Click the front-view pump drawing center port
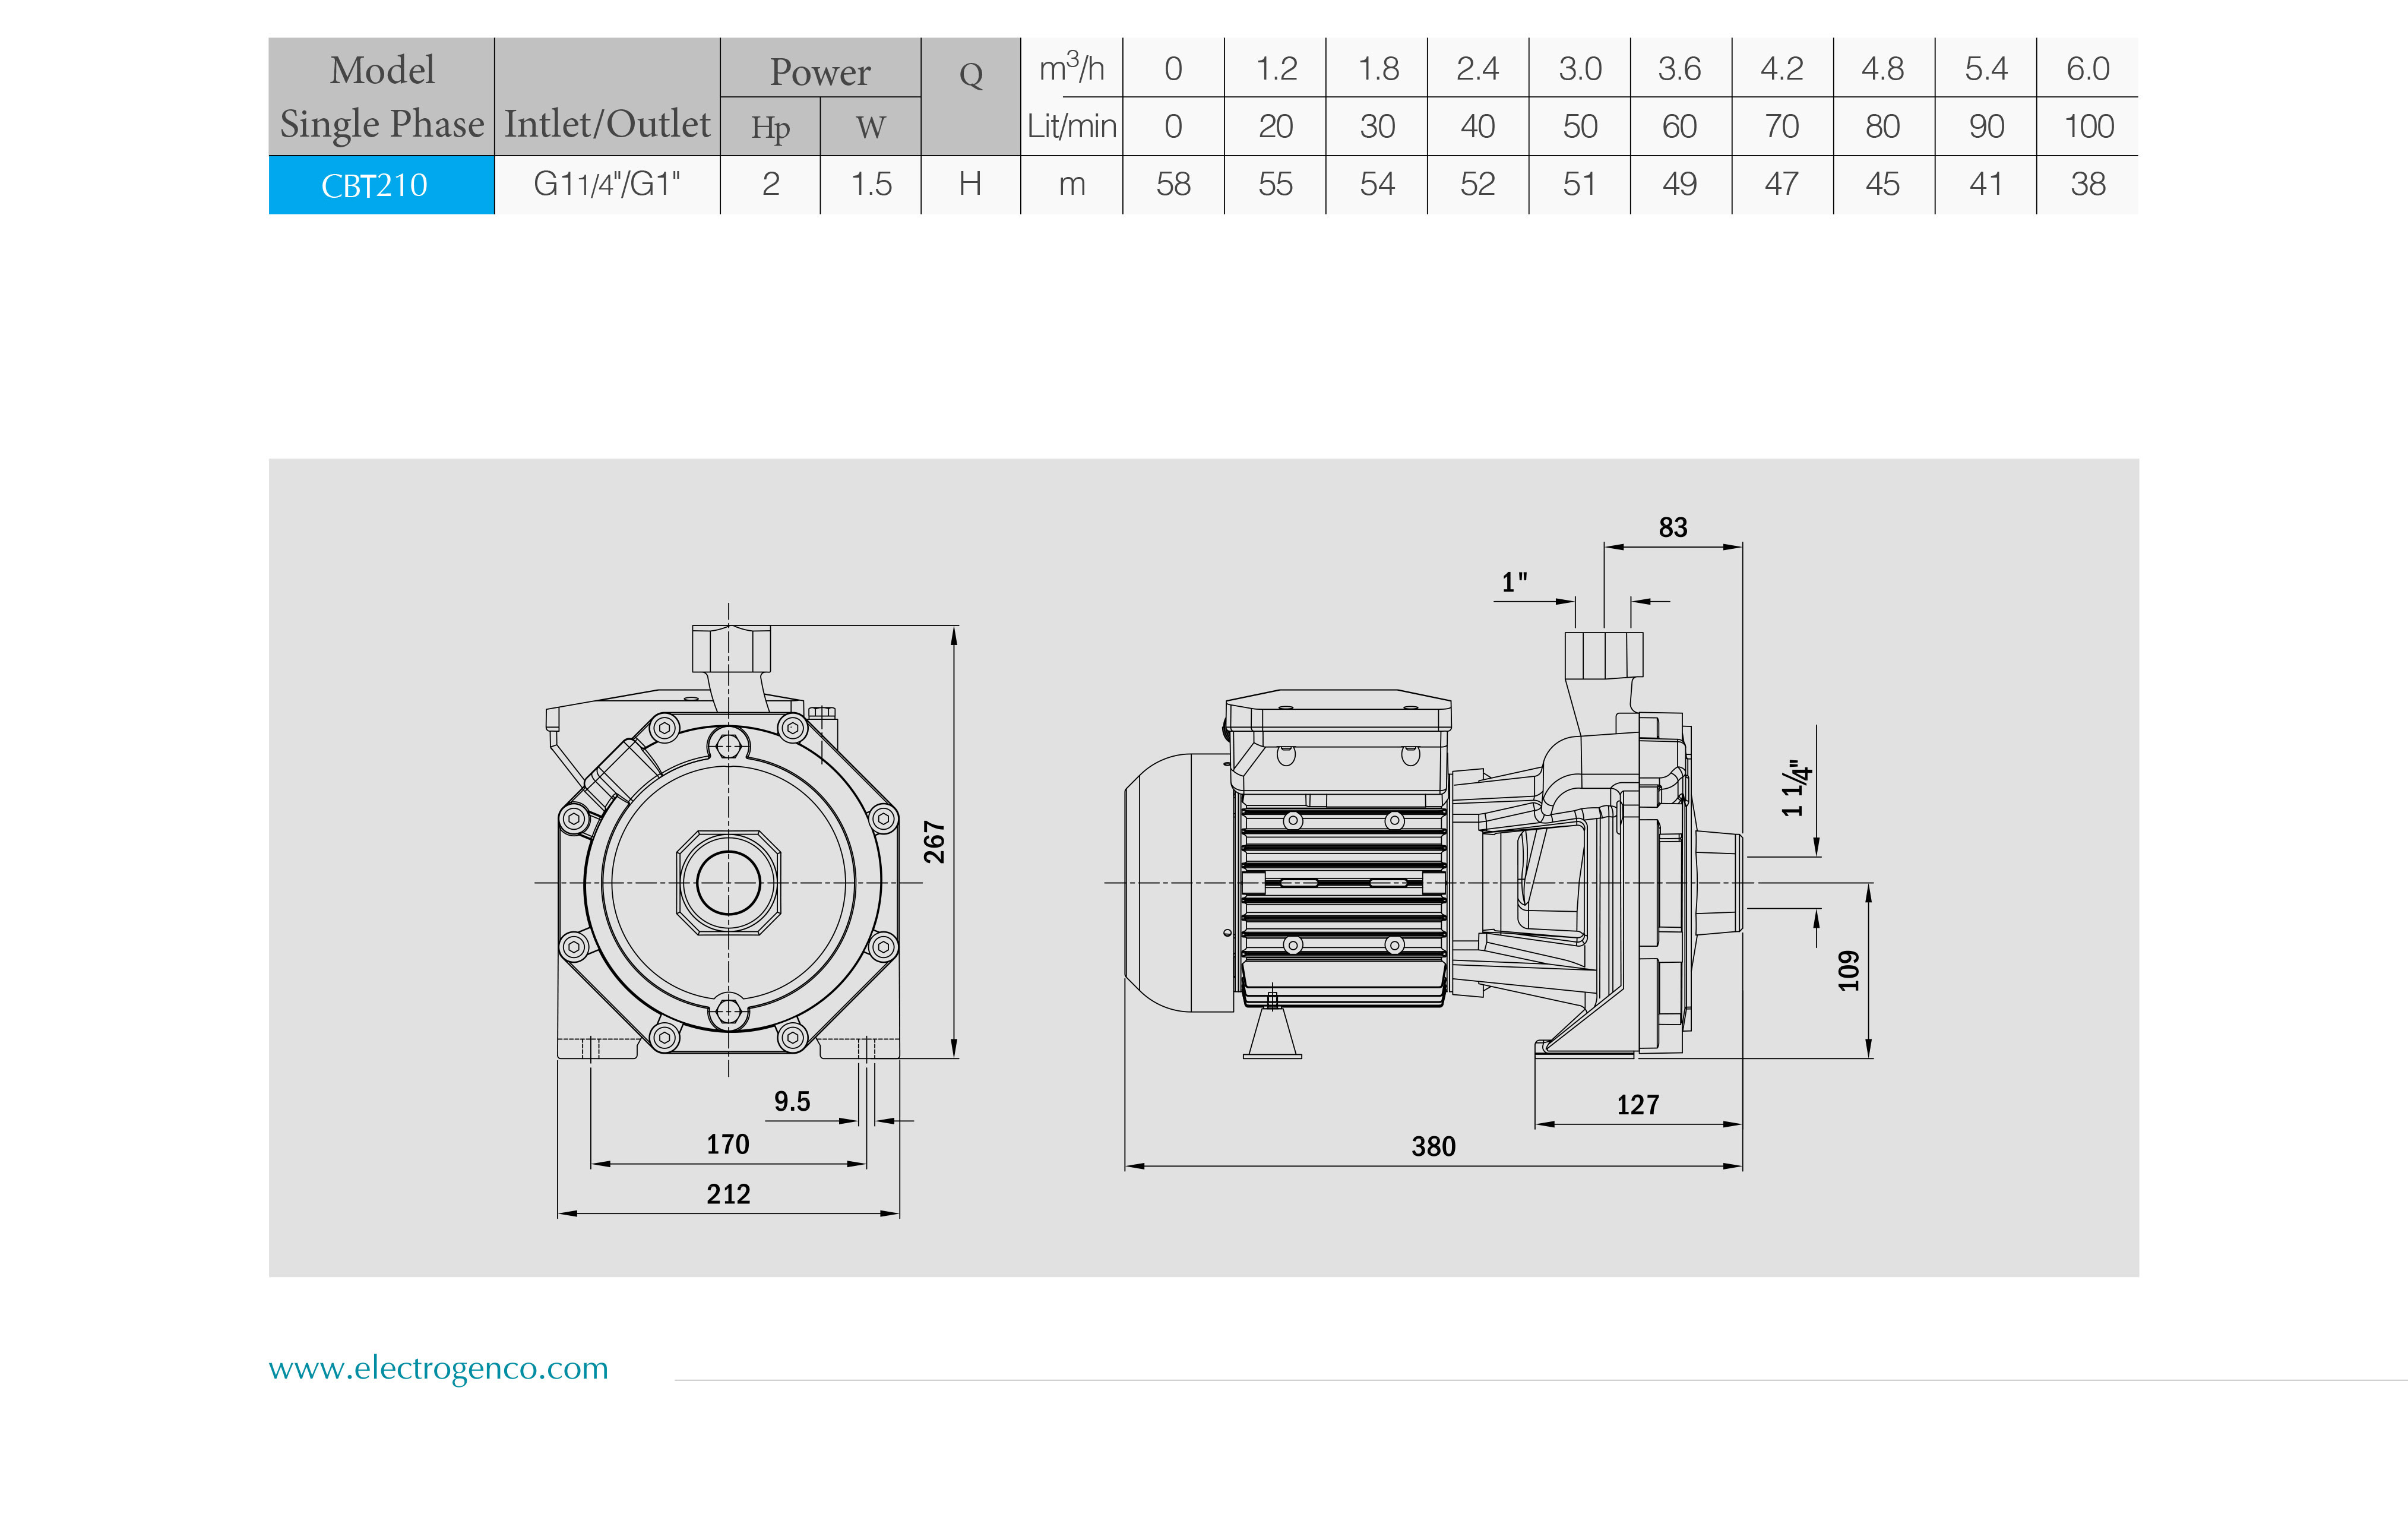 click(728, 883)
